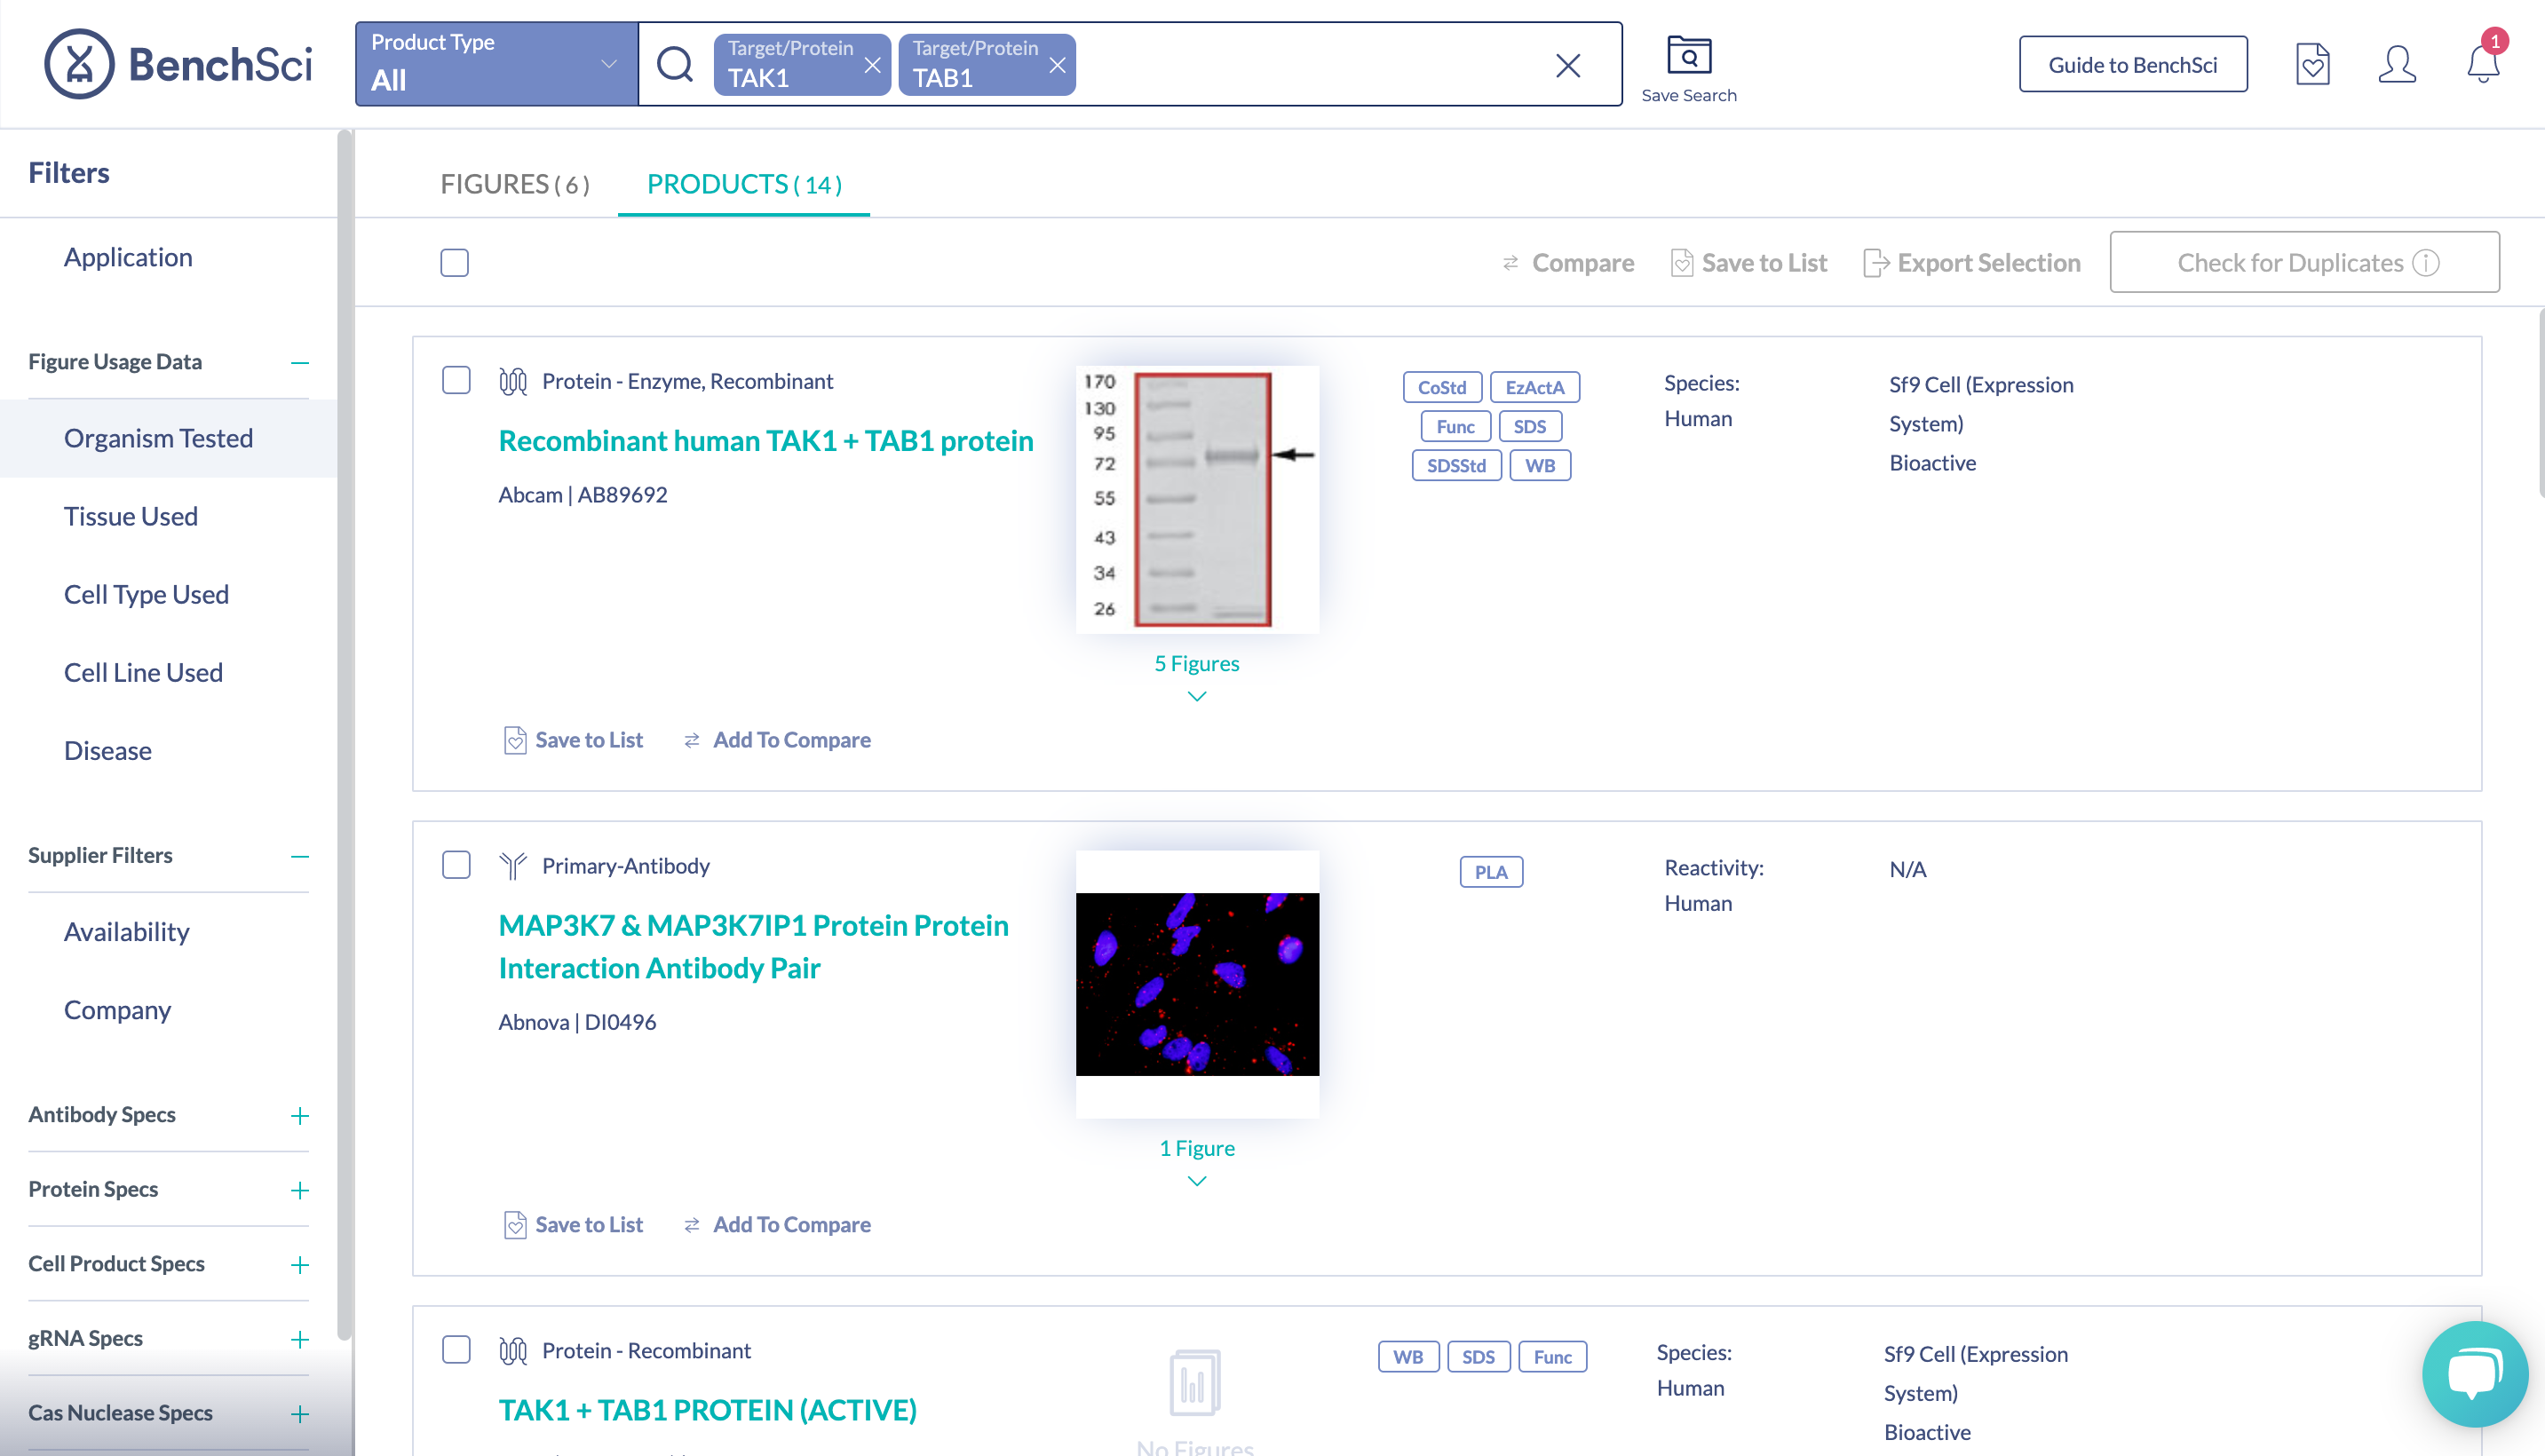Click the western blot gel thumbnail
The image size is (2545, 1456).
coord(1197,499)
